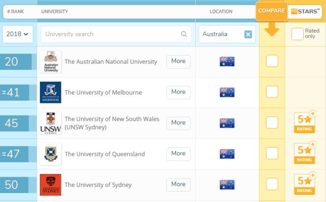
Task: Click the # RANK column header
Action: tap(15, 12)
